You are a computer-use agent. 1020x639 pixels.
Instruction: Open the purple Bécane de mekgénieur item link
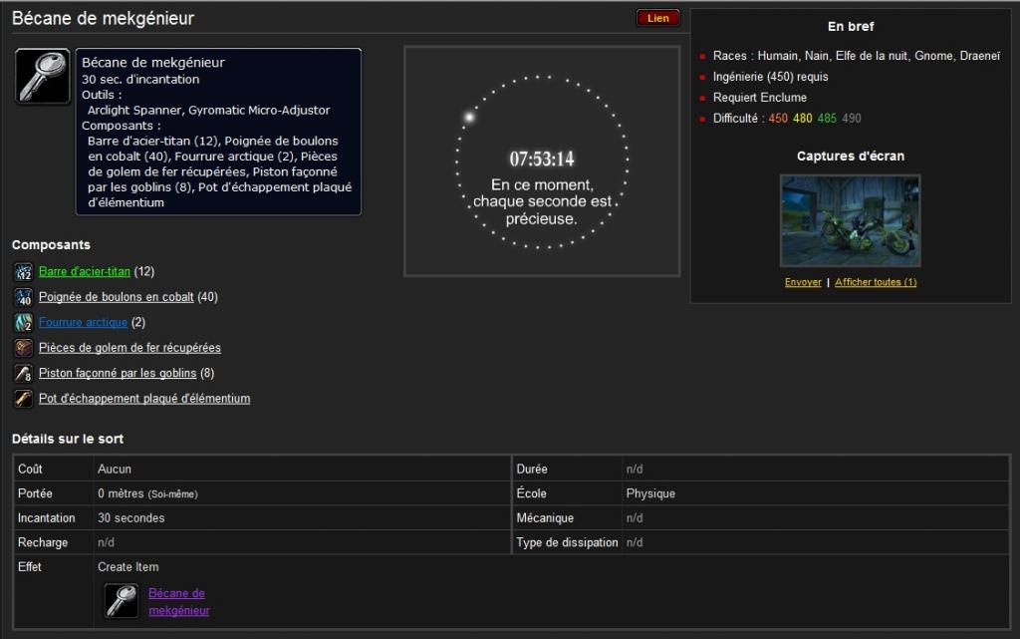tap(179, 602)
